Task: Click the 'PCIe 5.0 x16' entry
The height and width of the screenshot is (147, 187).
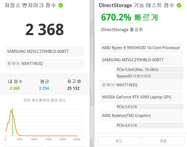Action: point(150,107)
